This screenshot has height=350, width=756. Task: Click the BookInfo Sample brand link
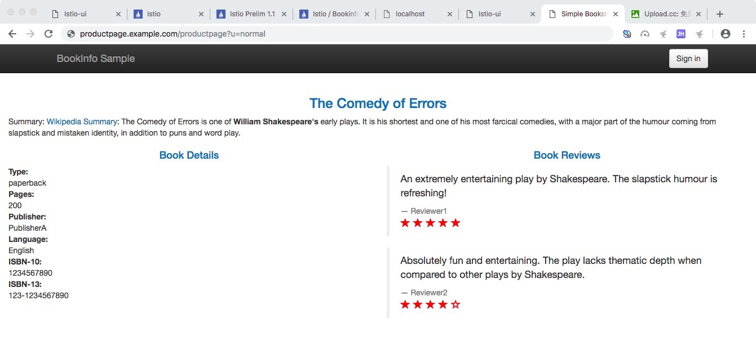pos(96,59)
